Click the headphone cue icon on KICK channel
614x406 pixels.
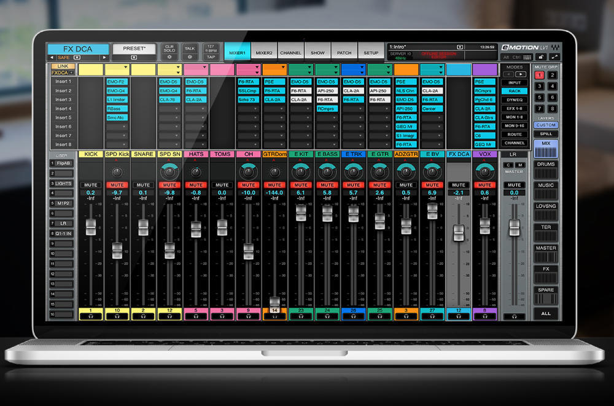(x=91, y=316)
